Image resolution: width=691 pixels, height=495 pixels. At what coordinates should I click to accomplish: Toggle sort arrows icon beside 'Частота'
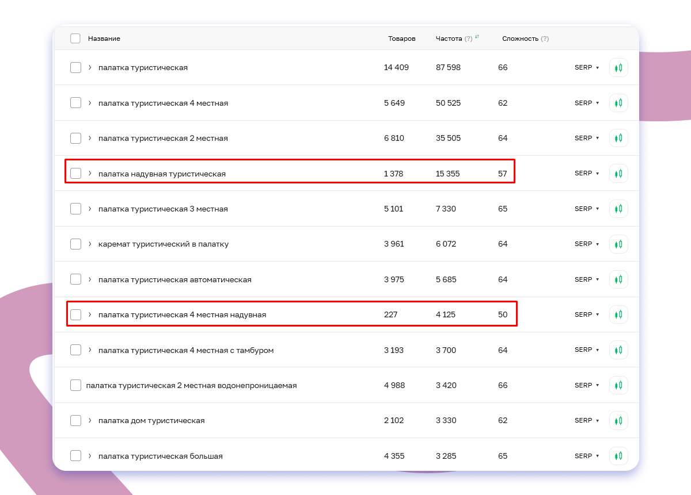477,37
